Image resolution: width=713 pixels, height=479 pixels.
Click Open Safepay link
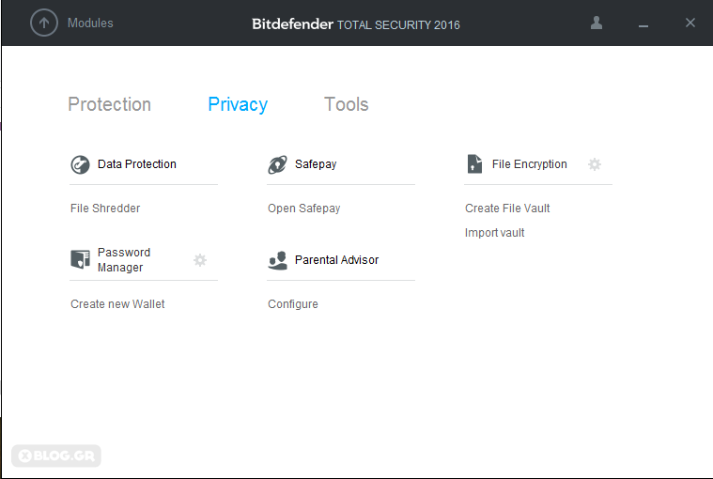pos(303,209)
